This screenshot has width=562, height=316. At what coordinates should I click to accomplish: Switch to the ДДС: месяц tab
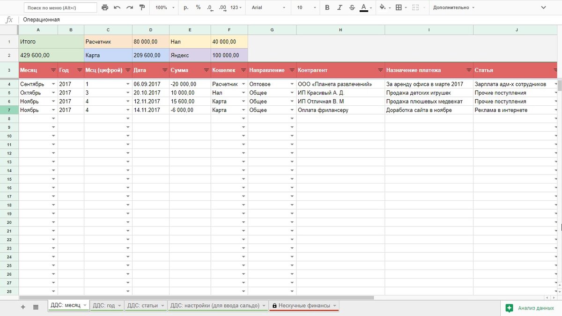[68, 306]
